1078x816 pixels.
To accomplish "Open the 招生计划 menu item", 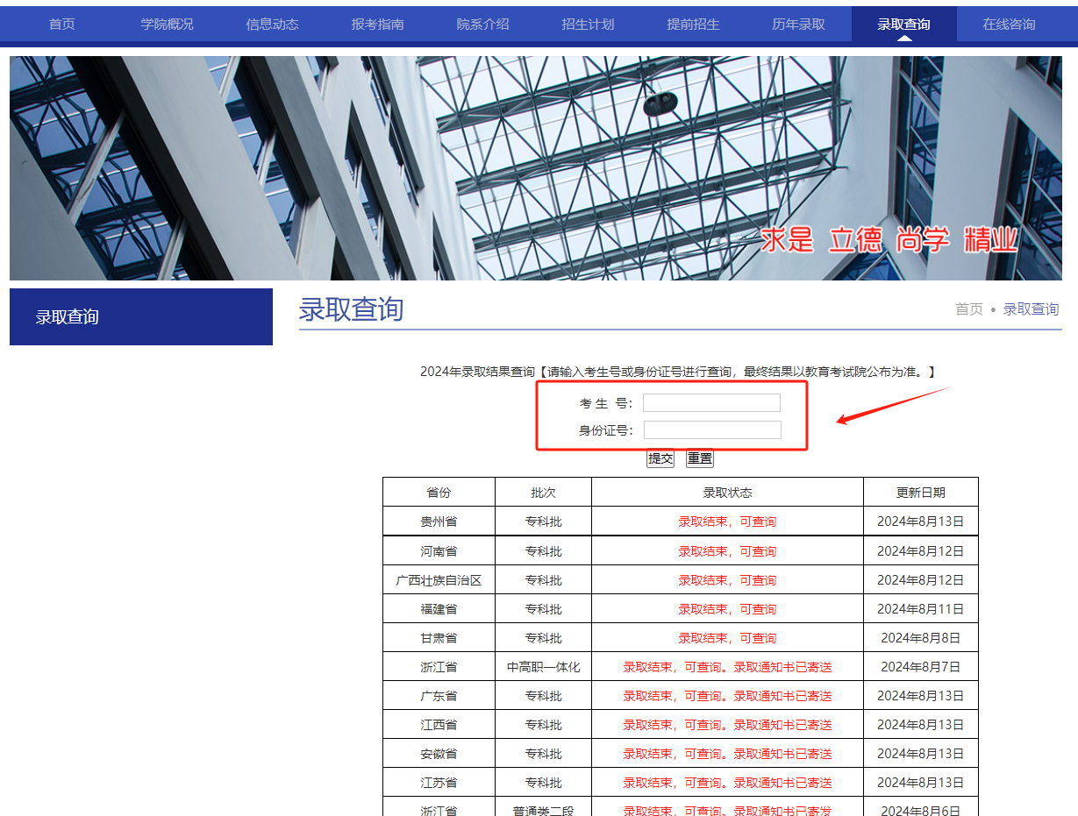I will 588,25.
